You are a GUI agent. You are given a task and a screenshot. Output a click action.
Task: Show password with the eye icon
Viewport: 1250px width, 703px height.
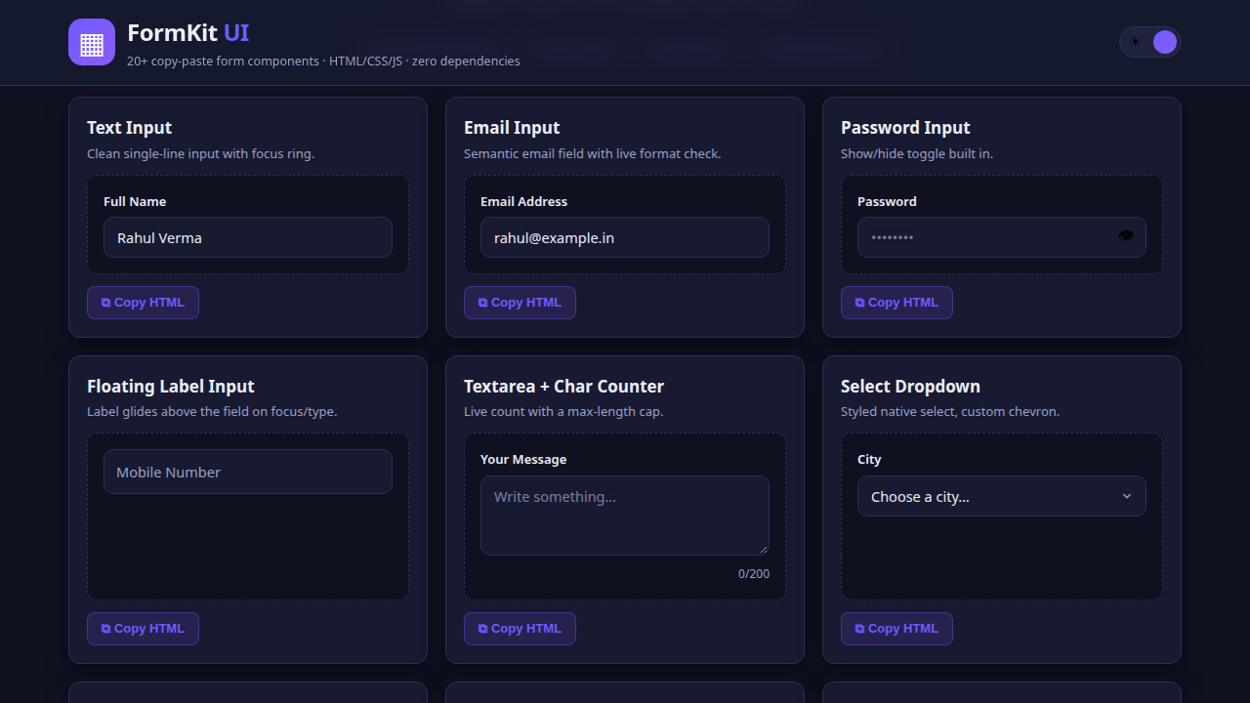pos(1126,235)
